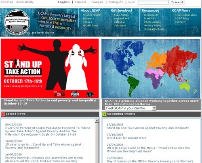Open the Resources menu heading
Viewport: 202px width, 163px height.
pos(150,10)
